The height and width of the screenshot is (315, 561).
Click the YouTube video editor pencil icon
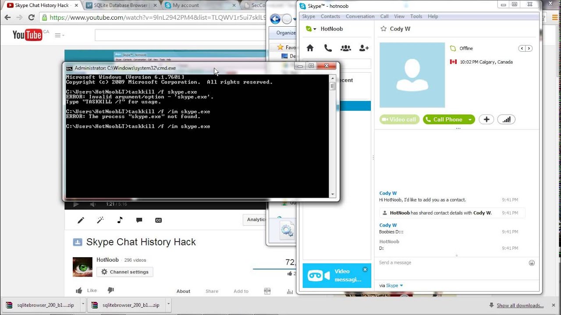pyautogui.click(x=81, y=220)
